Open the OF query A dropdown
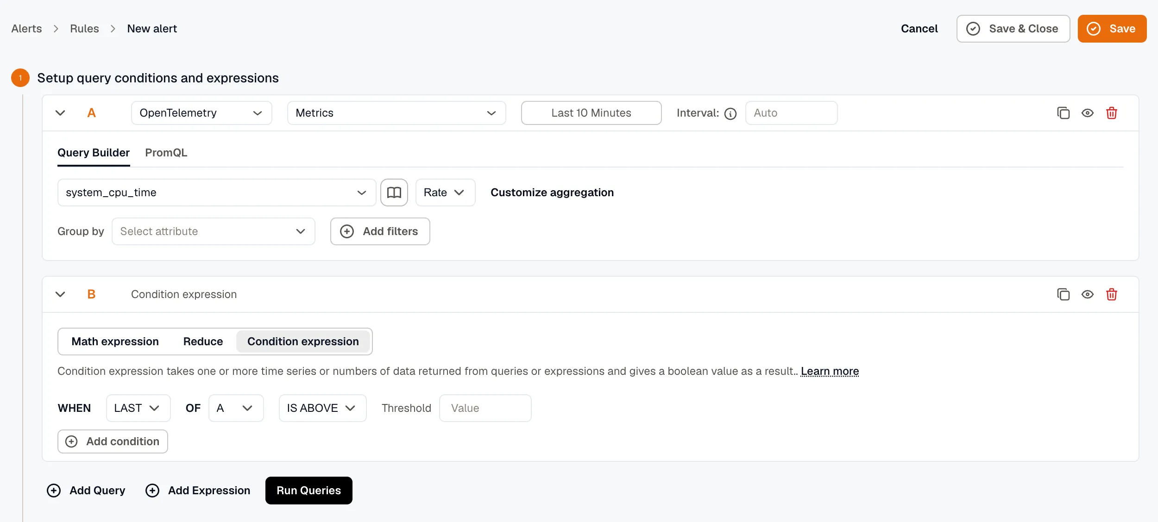 [236, 408]
